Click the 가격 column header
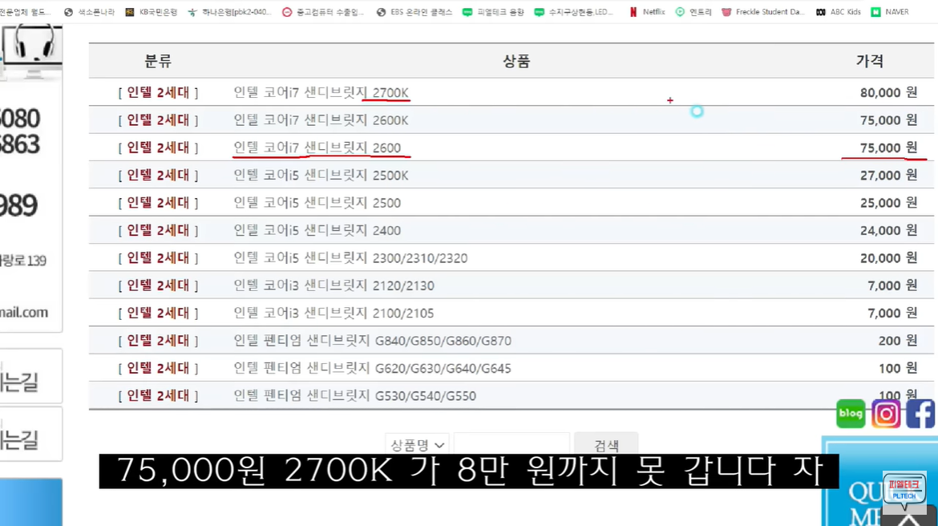Image resolution: width=938 pixels, height=526 pixels. 870,60
